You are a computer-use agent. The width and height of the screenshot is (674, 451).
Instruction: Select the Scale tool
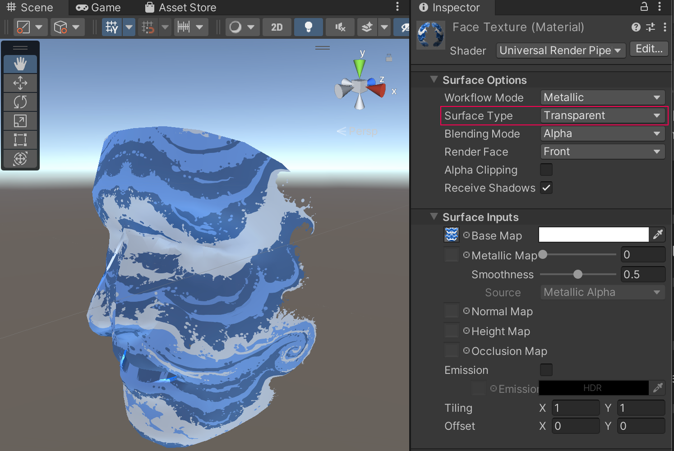click(20, 121)
